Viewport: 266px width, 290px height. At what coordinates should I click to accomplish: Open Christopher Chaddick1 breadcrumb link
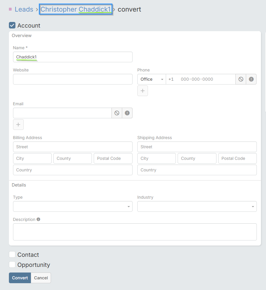(76, 9)
